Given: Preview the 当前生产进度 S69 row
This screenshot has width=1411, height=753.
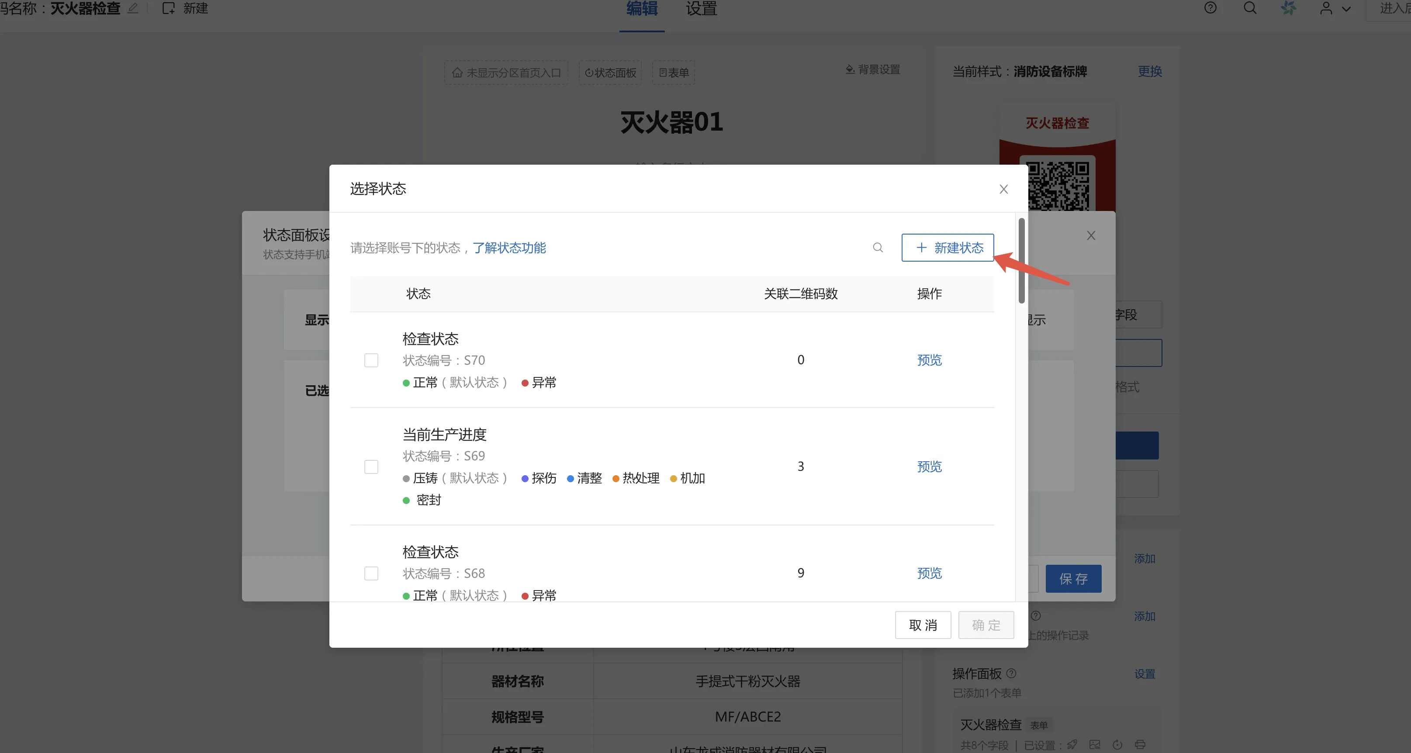Looking at the screenshot, I should [930, 466].
